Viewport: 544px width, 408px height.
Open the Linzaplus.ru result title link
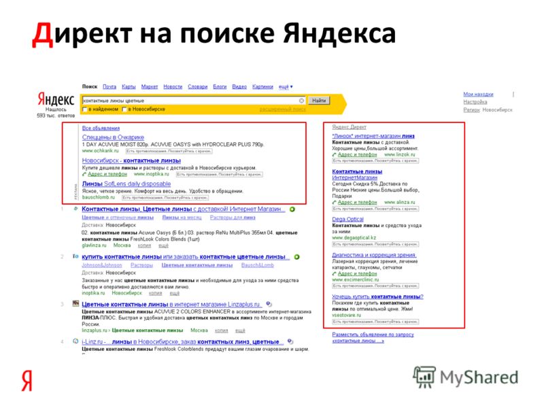pyautogui.click(x=172, y=304)
